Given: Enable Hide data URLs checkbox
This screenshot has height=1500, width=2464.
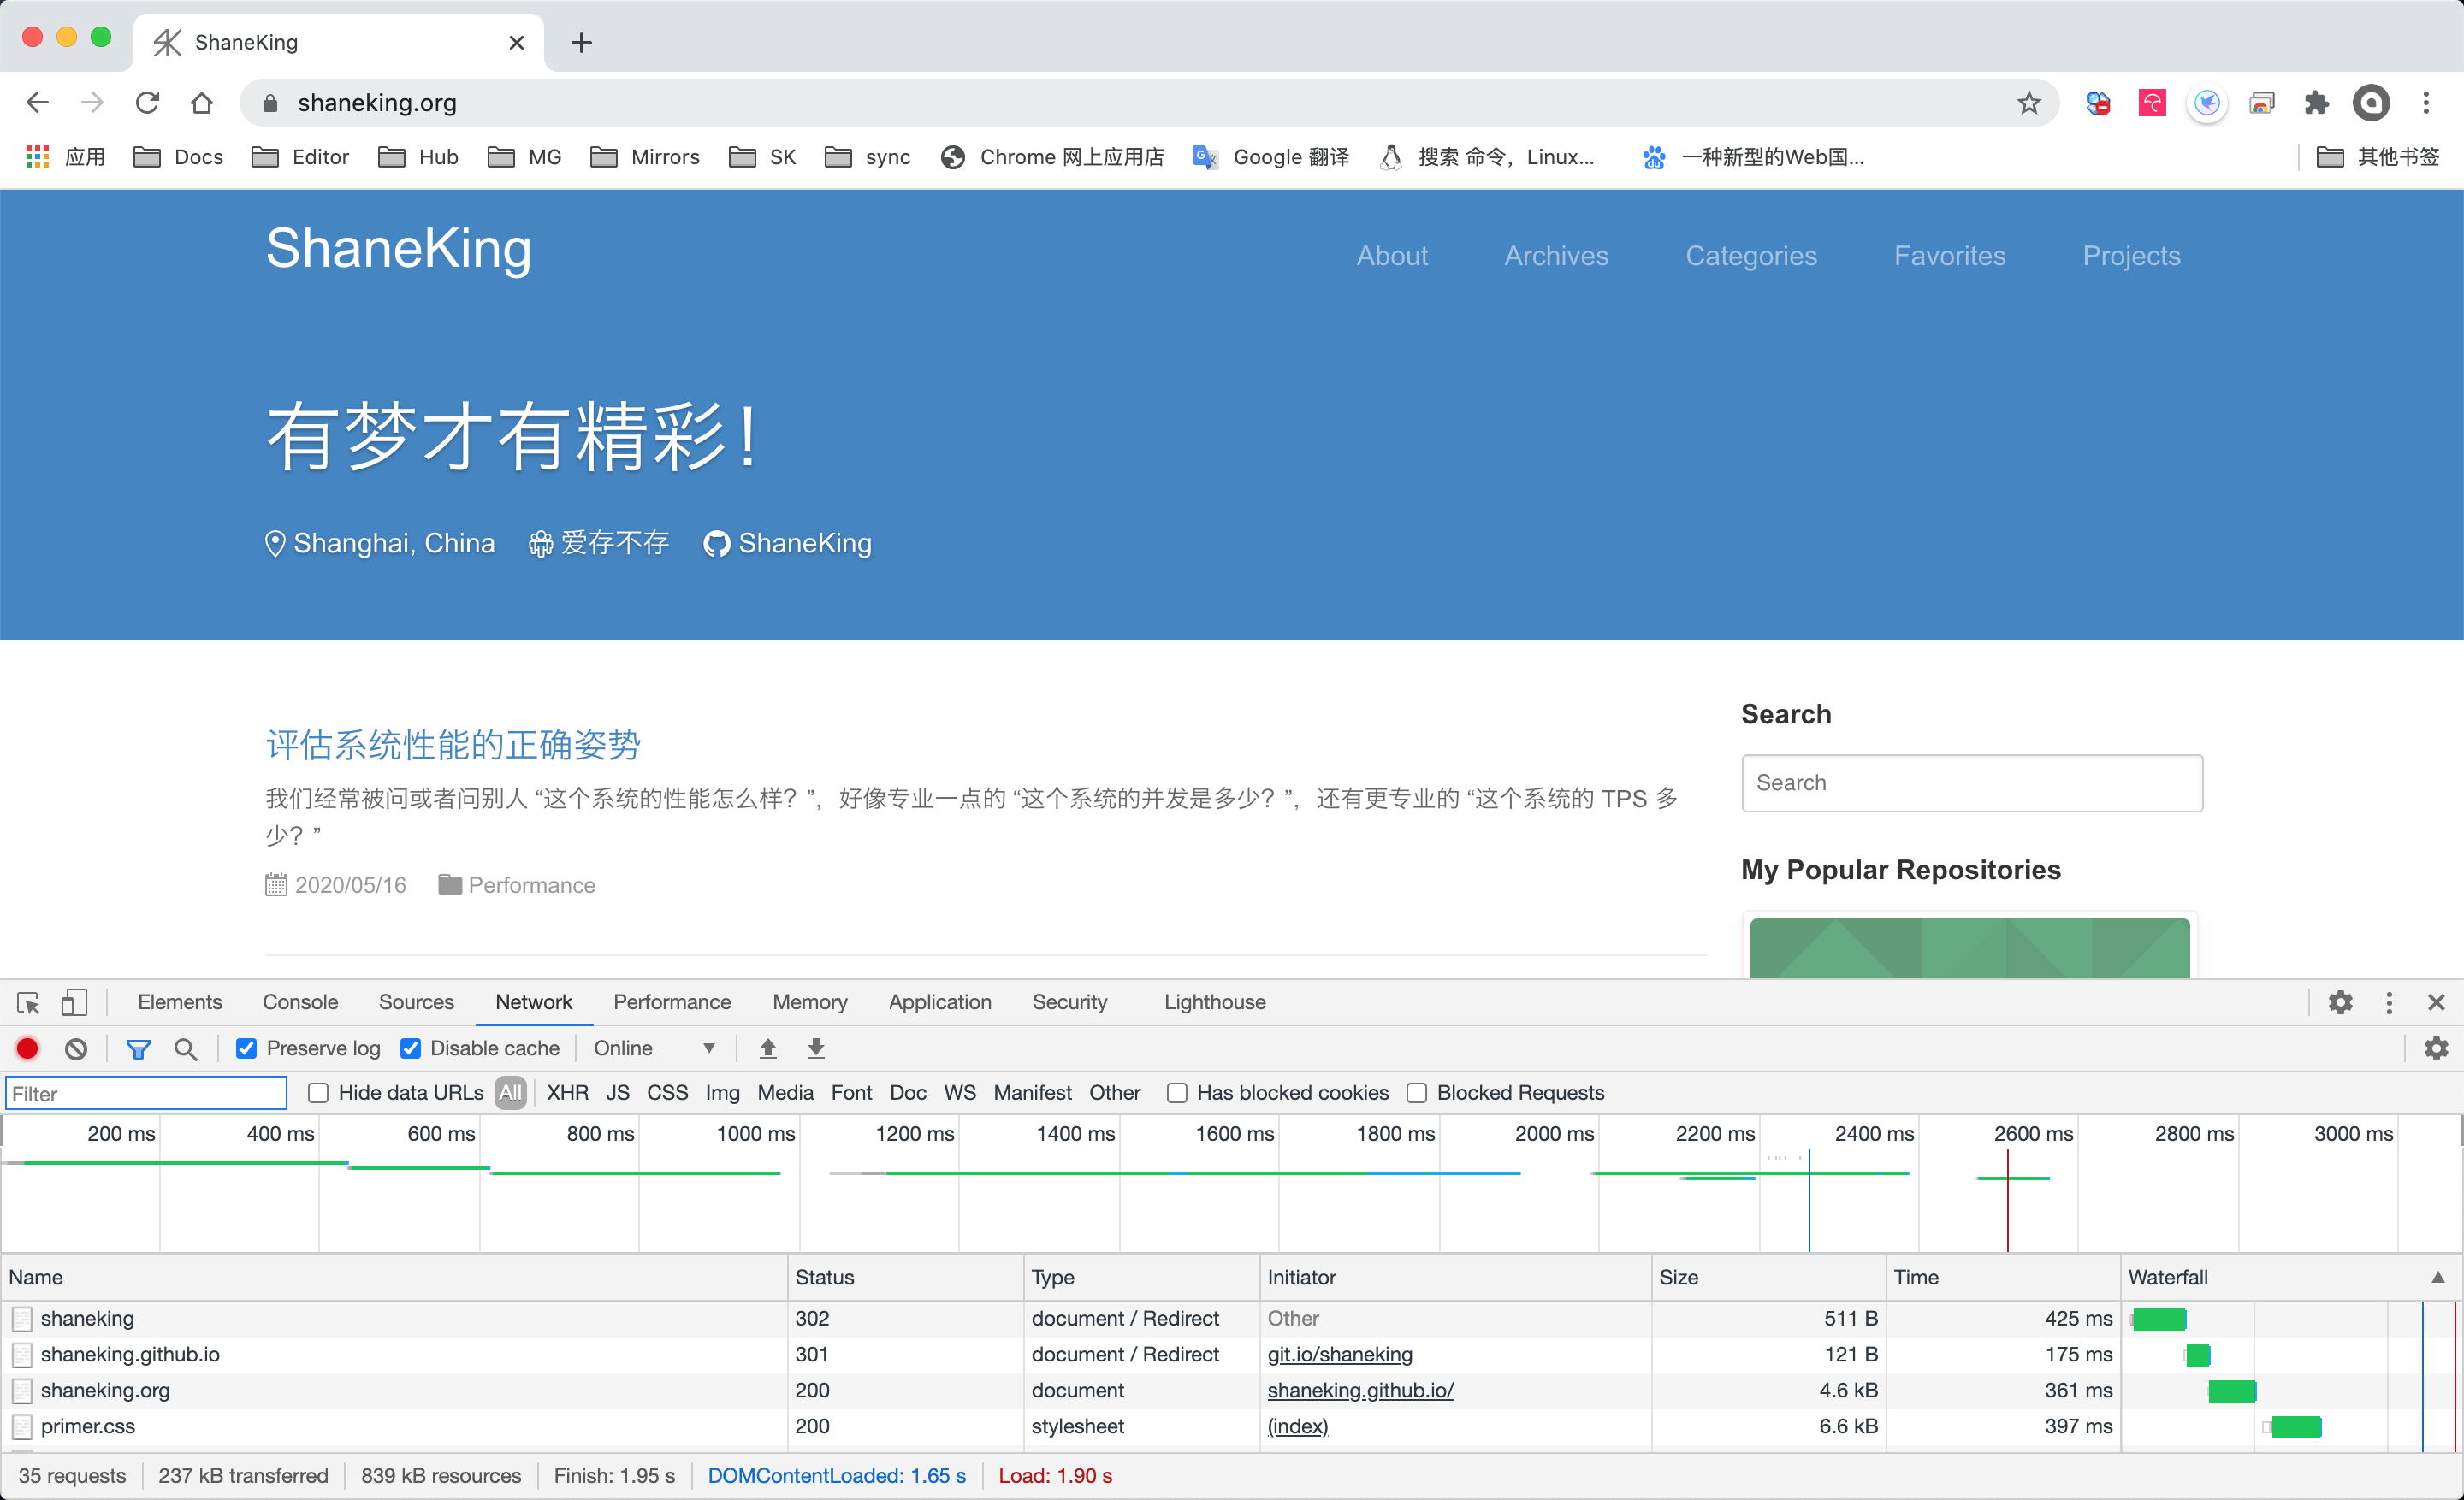Looking at the screenshot, I should (x=318, y=1093).
